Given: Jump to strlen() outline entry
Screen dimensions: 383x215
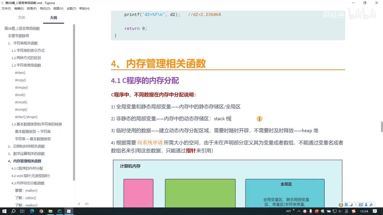Looking at the screenshot, I should pos(20,73).
